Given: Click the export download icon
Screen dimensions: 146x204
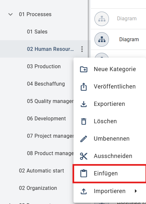Looking at the screenshot, I should 83,104.
